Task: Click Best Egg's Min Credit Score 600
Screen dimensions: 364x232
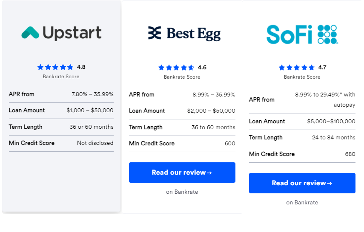Action: [x=230, y=144]
